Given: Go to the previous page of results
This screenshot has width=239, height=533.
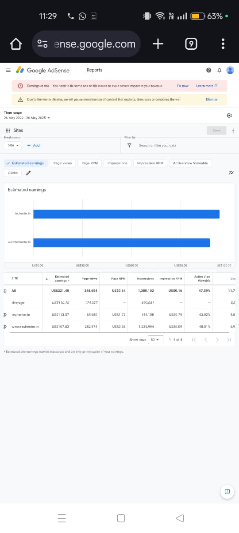Looking at the screenshot, I should pos(205,340).
